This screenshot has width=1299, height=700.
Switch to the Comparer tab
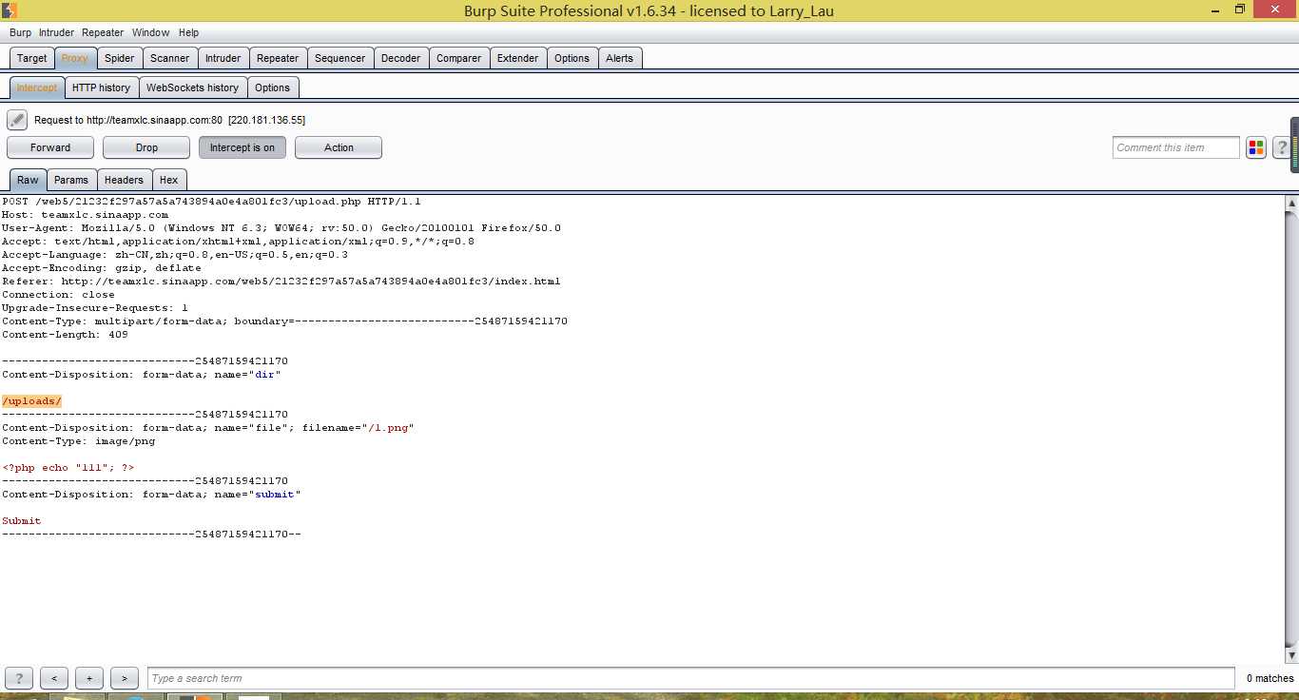pyautogui.click(x=459, y=58)
